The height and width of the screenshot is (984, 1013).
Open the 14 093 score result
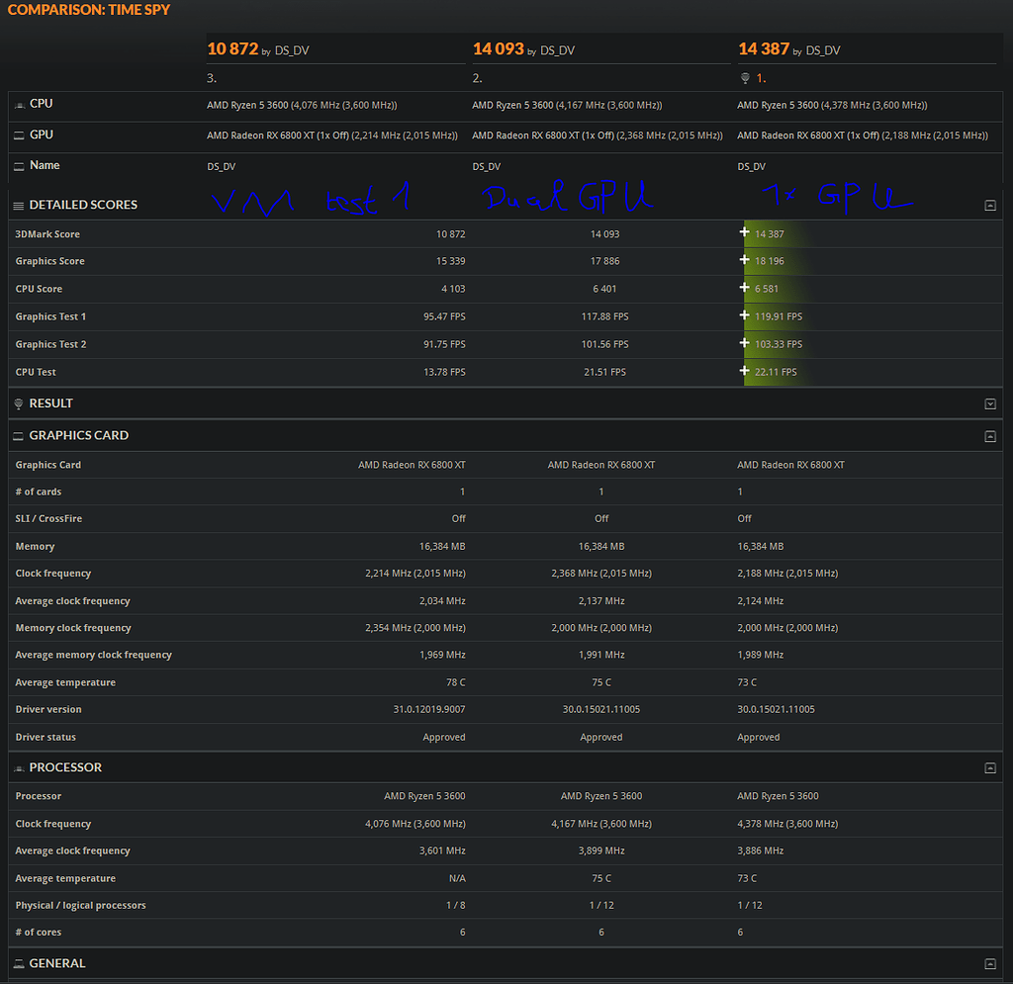[498, 48]
